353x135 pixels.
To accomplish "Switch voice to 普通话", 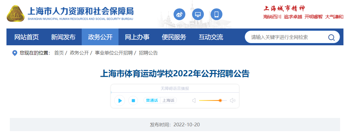I will (x=152, y=100).
